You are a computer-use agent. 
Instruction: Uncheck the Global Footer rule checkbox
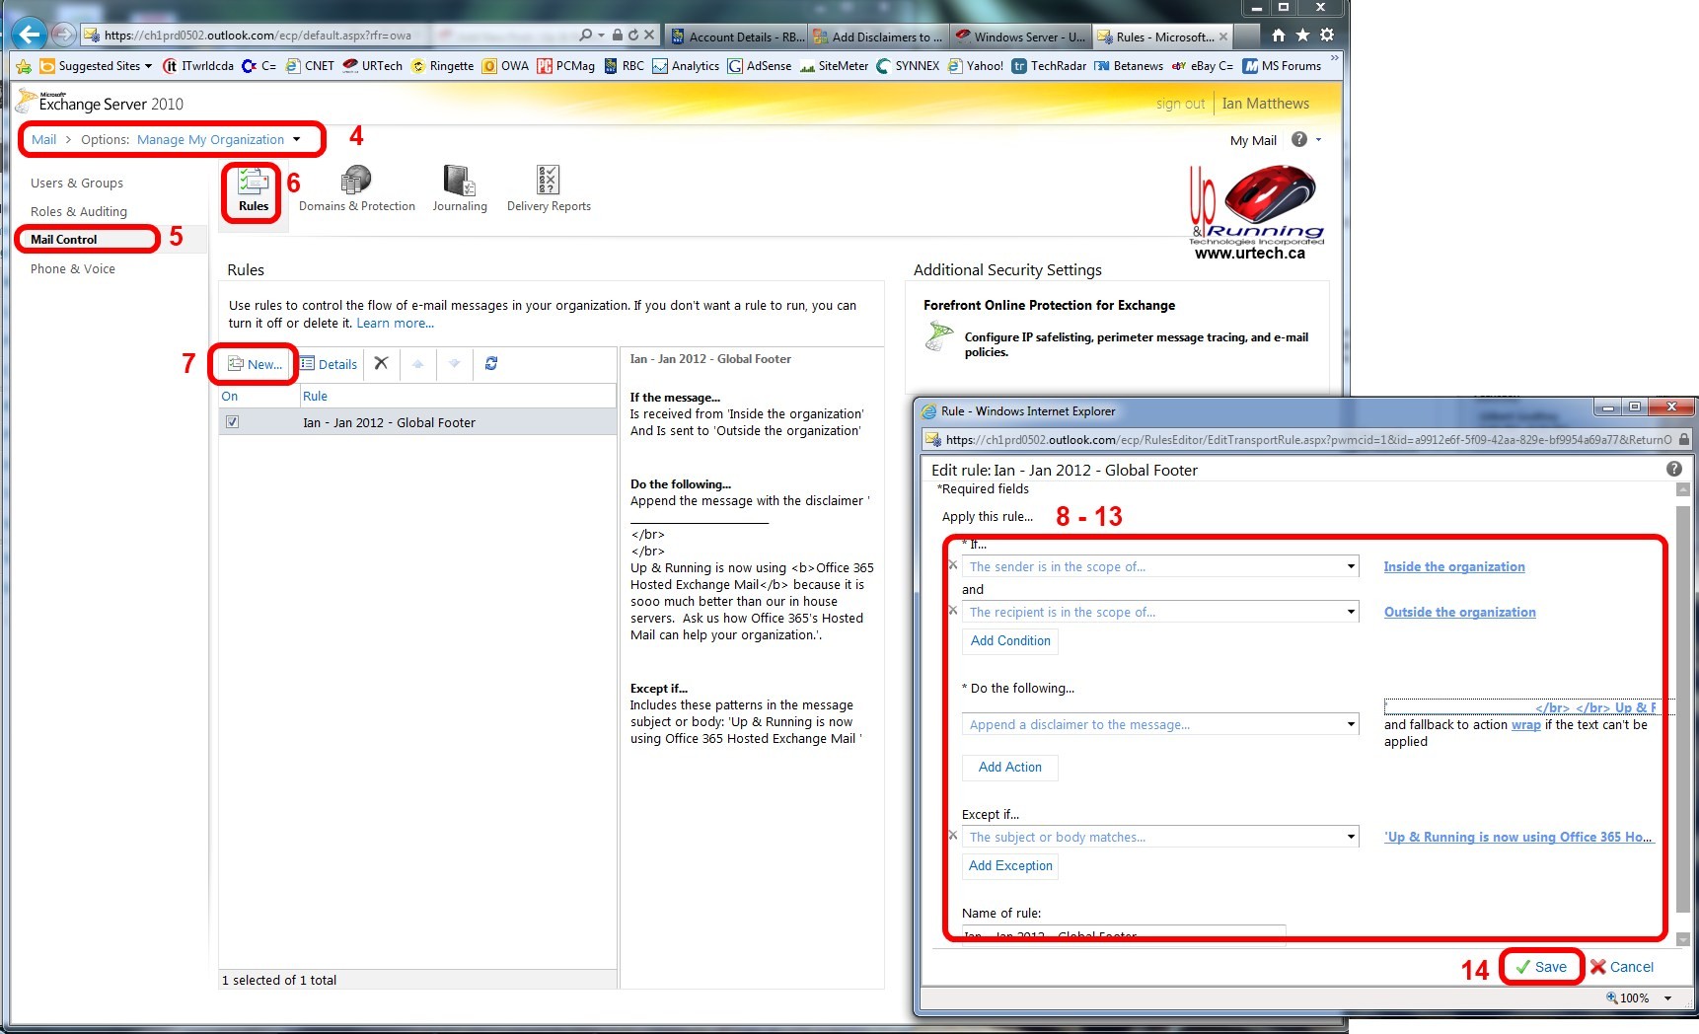232,422
